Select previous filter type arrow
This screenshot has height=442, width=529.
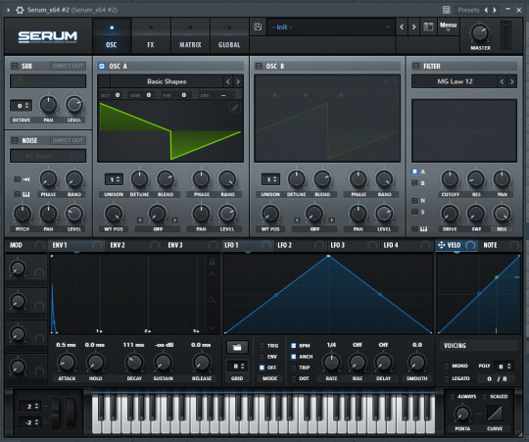502,81
